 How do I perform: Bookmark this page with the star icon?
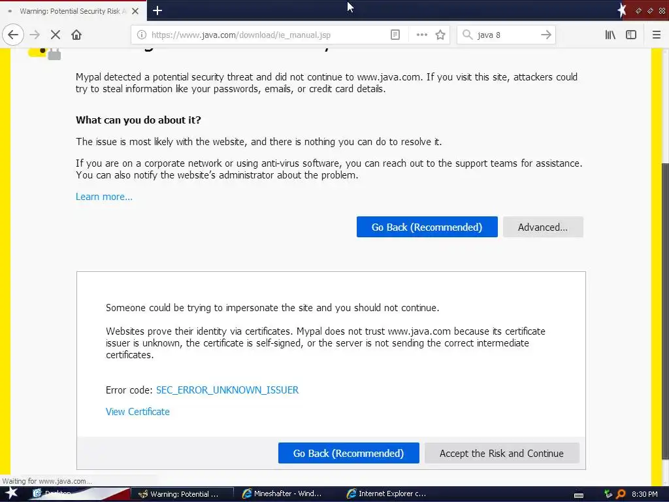(x=440, y=35)
